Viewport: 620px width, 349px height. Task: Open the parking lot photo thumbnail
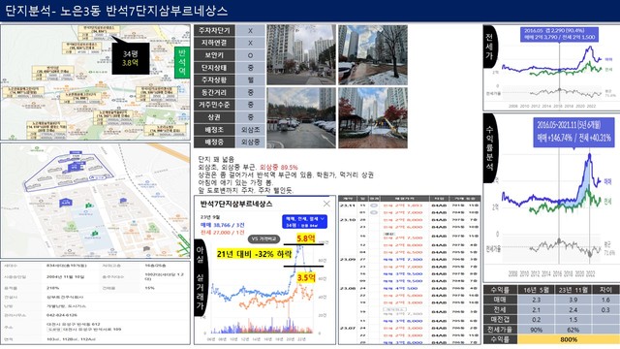tap(301, 118)
